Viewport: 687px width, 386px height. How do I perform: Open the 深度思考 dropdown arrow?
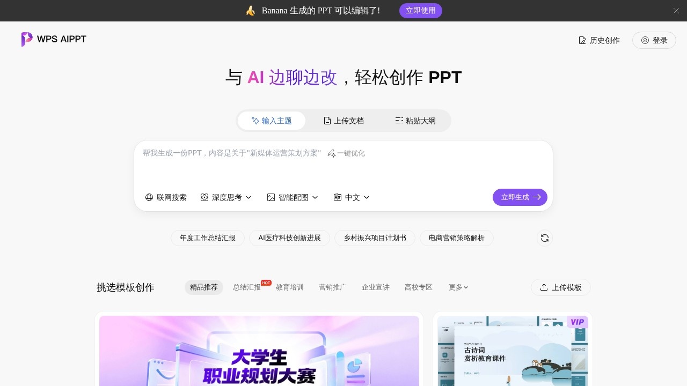coord(249,197)
